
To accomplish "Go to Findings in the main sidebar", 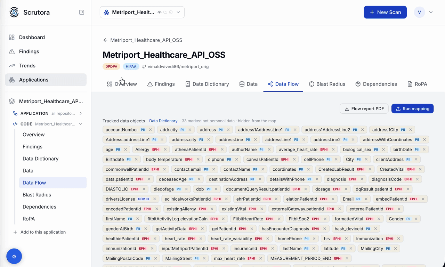I will pyautogui.click(x=46, y=51).
